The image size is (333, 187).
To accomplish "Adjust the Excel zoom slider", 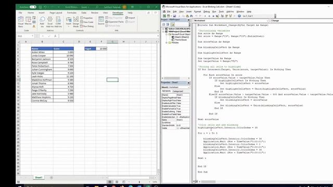I will [139, 182].
